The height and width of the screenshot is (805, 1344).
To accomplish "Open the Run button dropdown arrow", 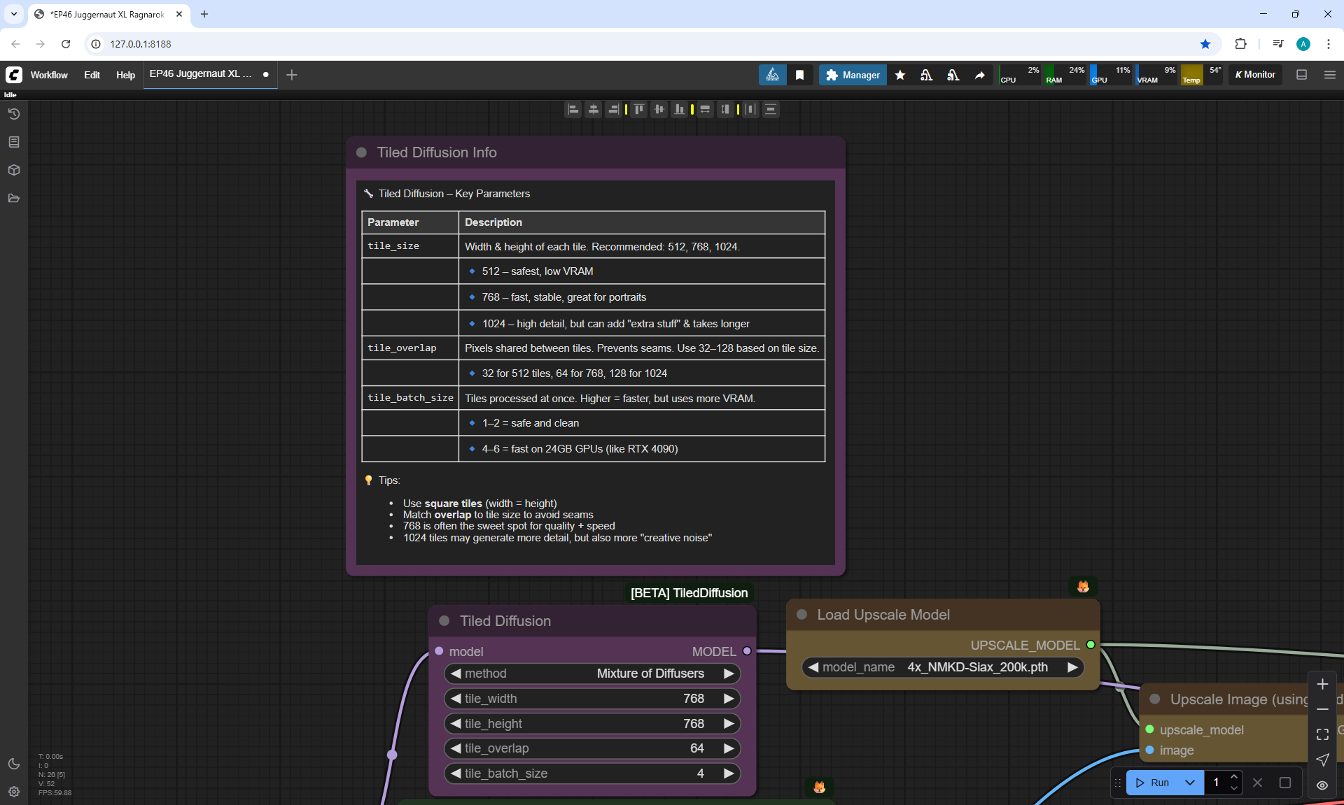I will coord(1190,783).
